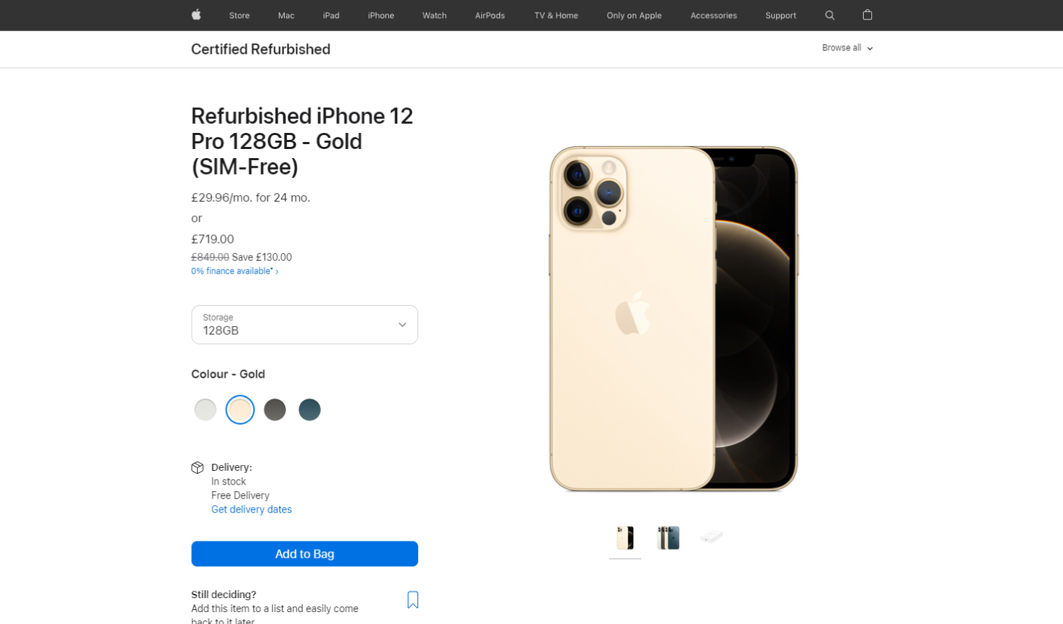Click the bookmark icon next to Still deciding
The image size is (1063, 624).
(x=413, y=600)
